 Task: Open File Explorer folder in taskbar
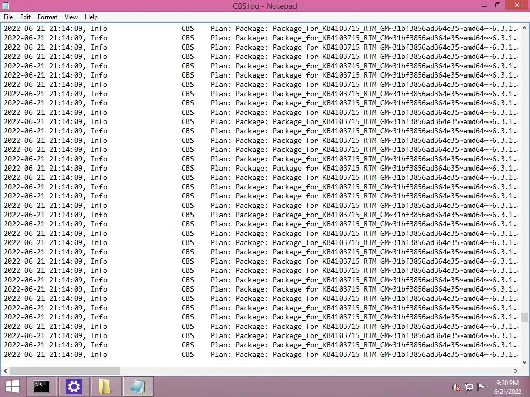point(106,387)
